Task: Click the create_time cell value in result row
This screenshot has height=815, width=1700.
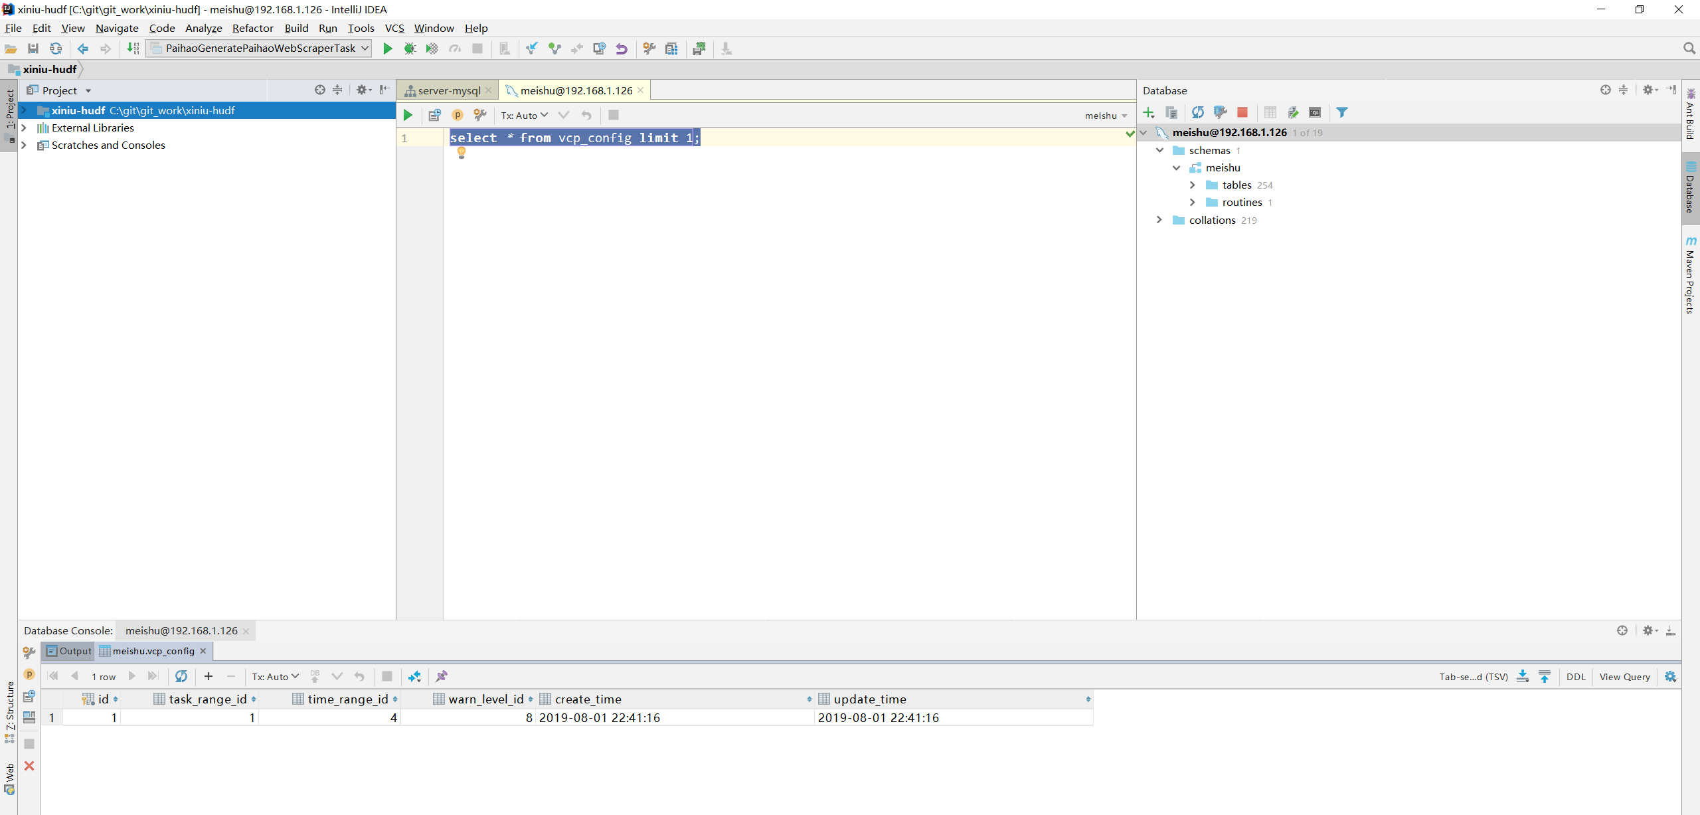Action: (599, 717)
